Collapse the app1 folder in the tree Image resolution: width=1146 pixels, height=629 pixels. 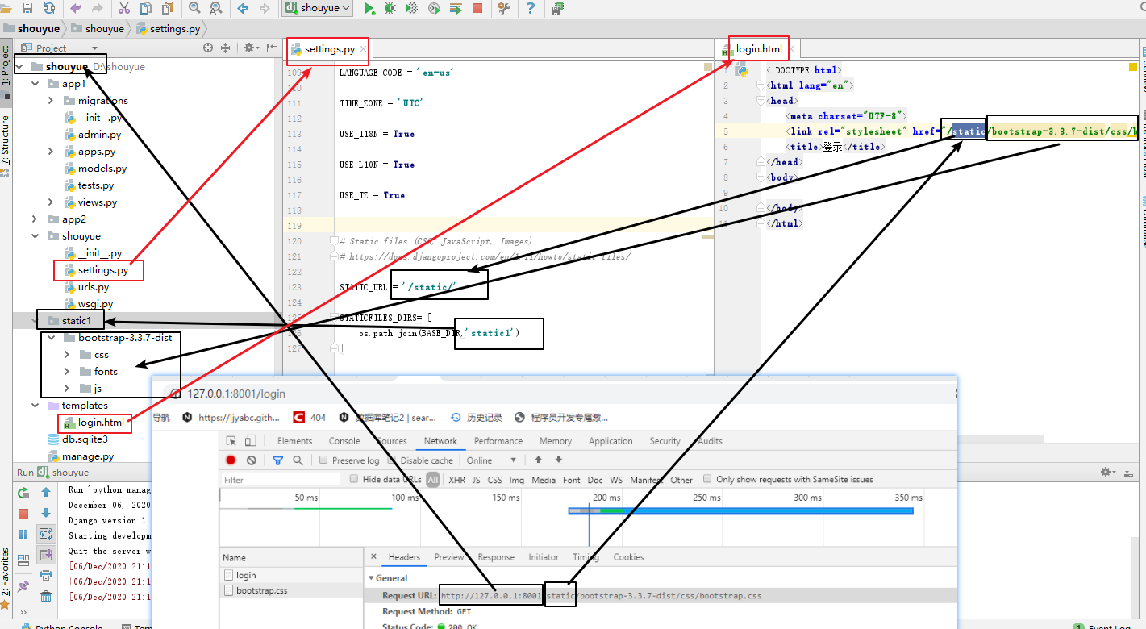[35, 84]
